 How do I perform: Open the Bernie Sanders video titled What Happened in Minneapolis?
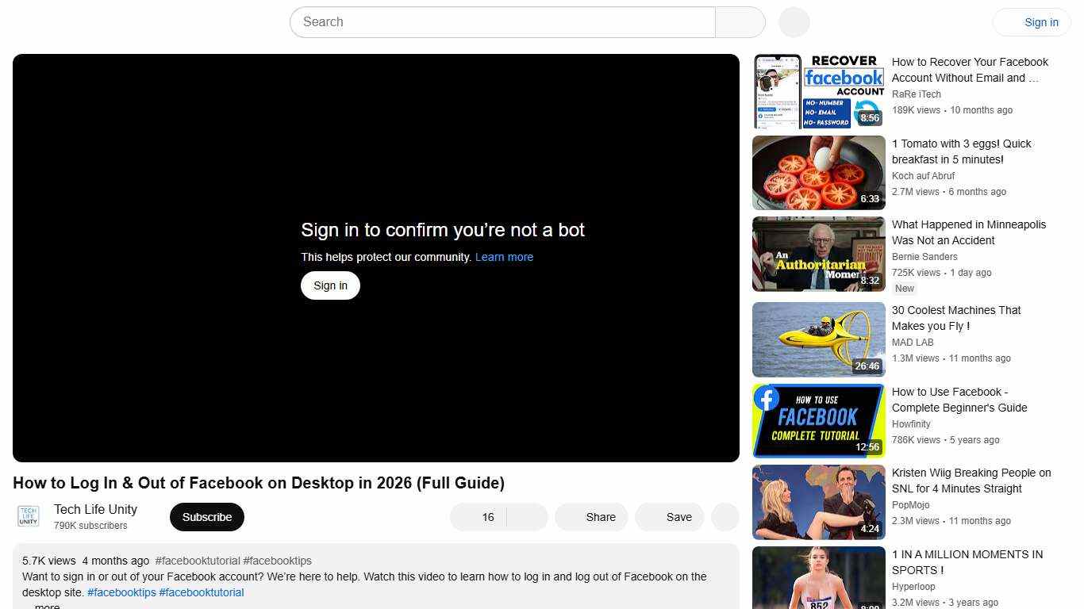(x=818, y=254)
